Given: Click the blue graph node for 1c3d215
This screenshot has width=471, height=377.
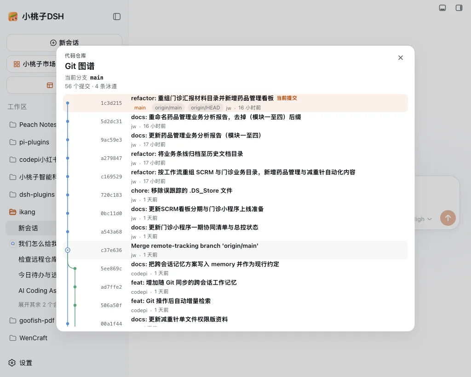Looking at the screenshot, I should (x=68, y=103).
